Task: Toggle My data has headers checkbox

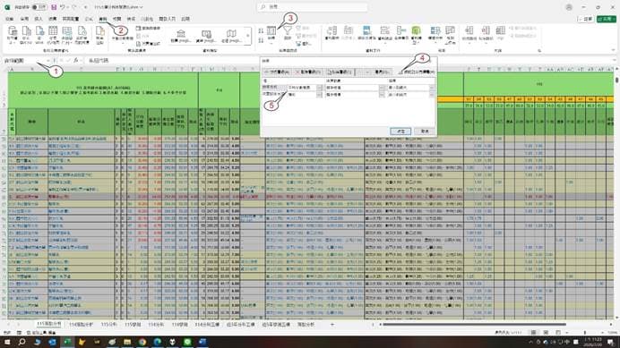Action: (400, 72)
